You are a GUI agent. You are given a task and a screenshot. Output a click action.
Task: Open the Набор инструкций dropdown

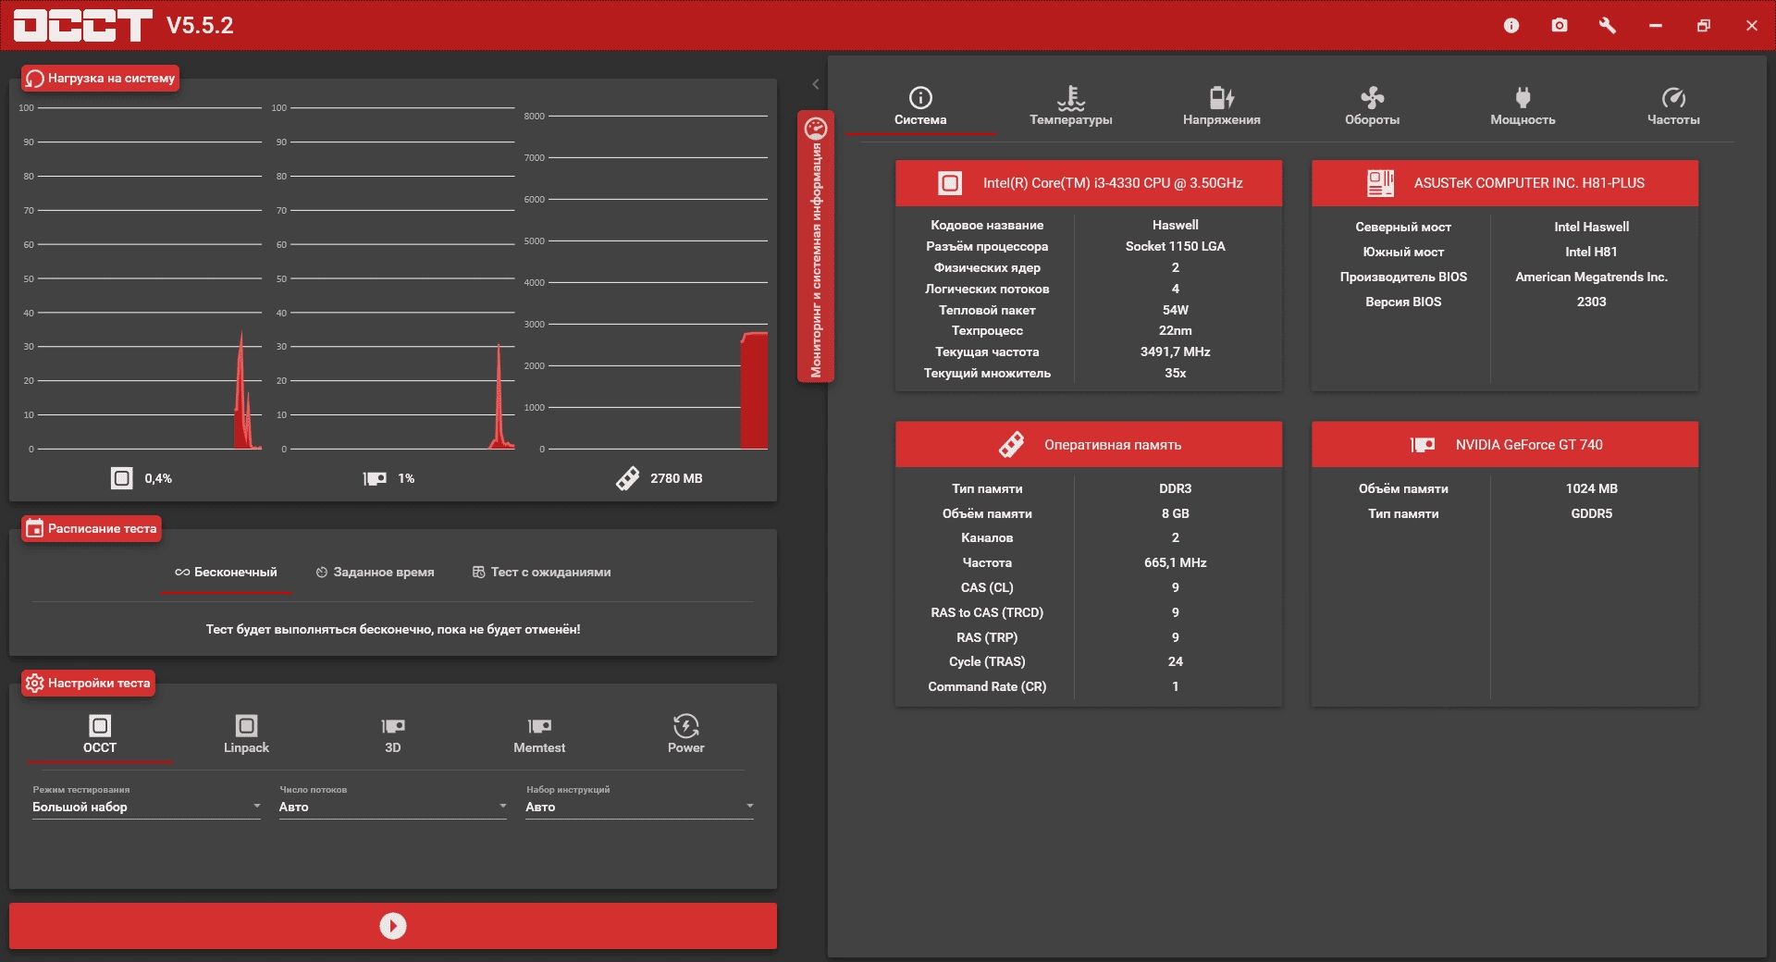(640, 807)
